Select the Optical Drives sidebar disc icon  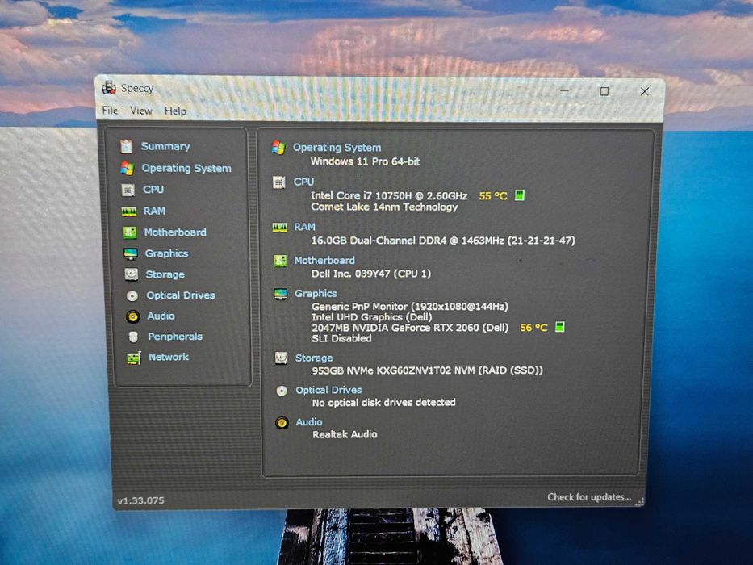[132, 295]
